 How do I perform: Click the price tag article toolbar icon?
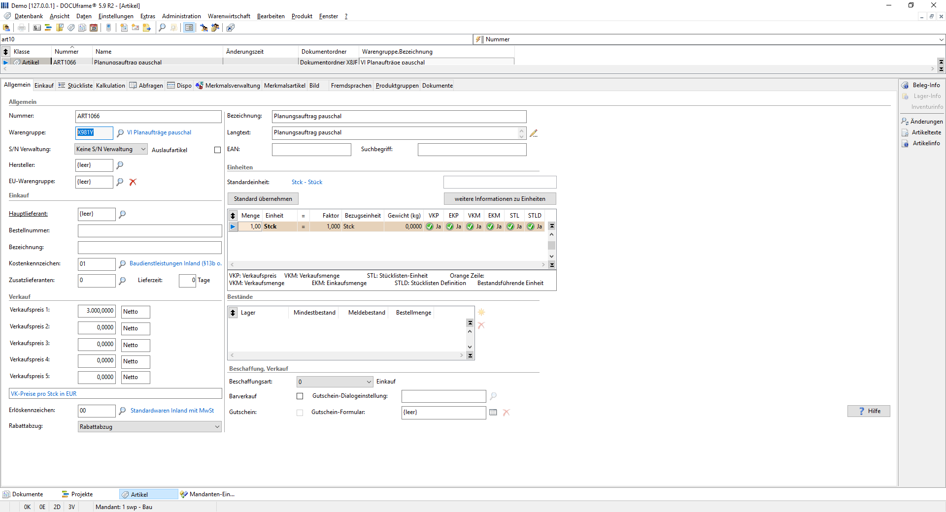point(71,28)
